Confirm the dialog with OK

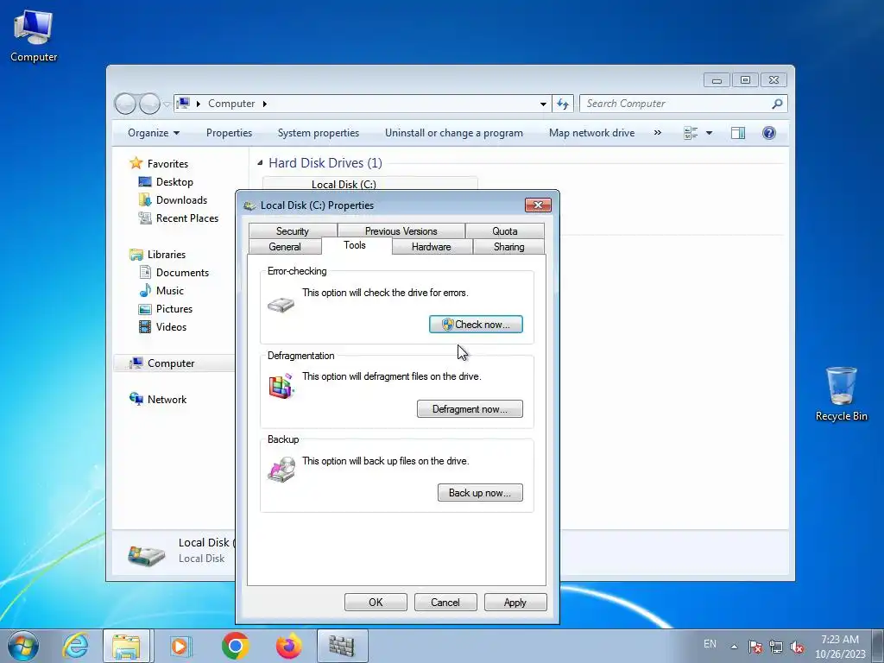[376, 602]
